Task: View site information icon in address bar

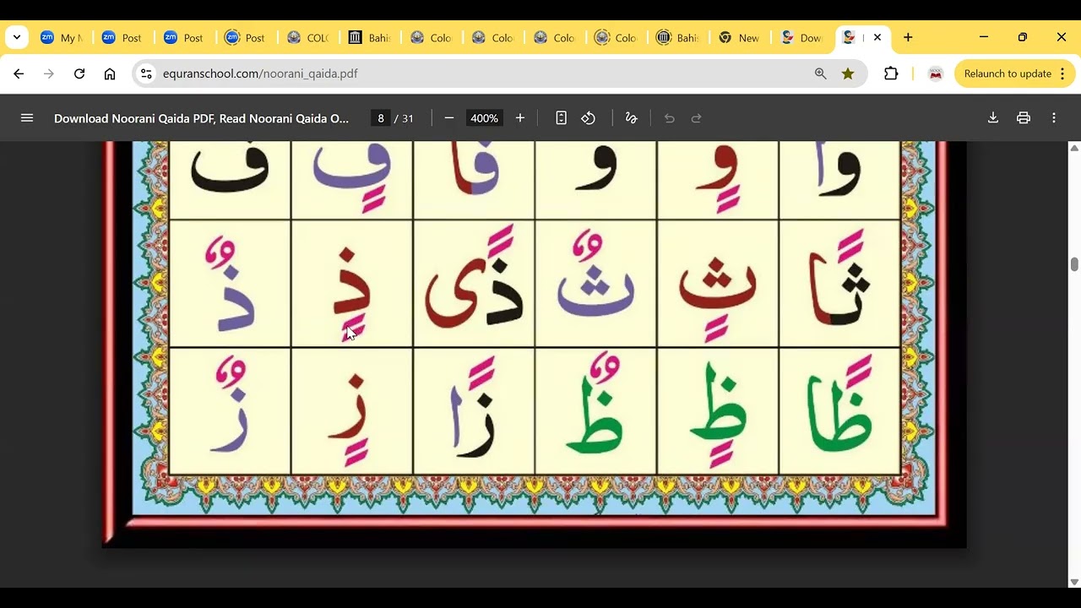Action: [x=146, y=73]
